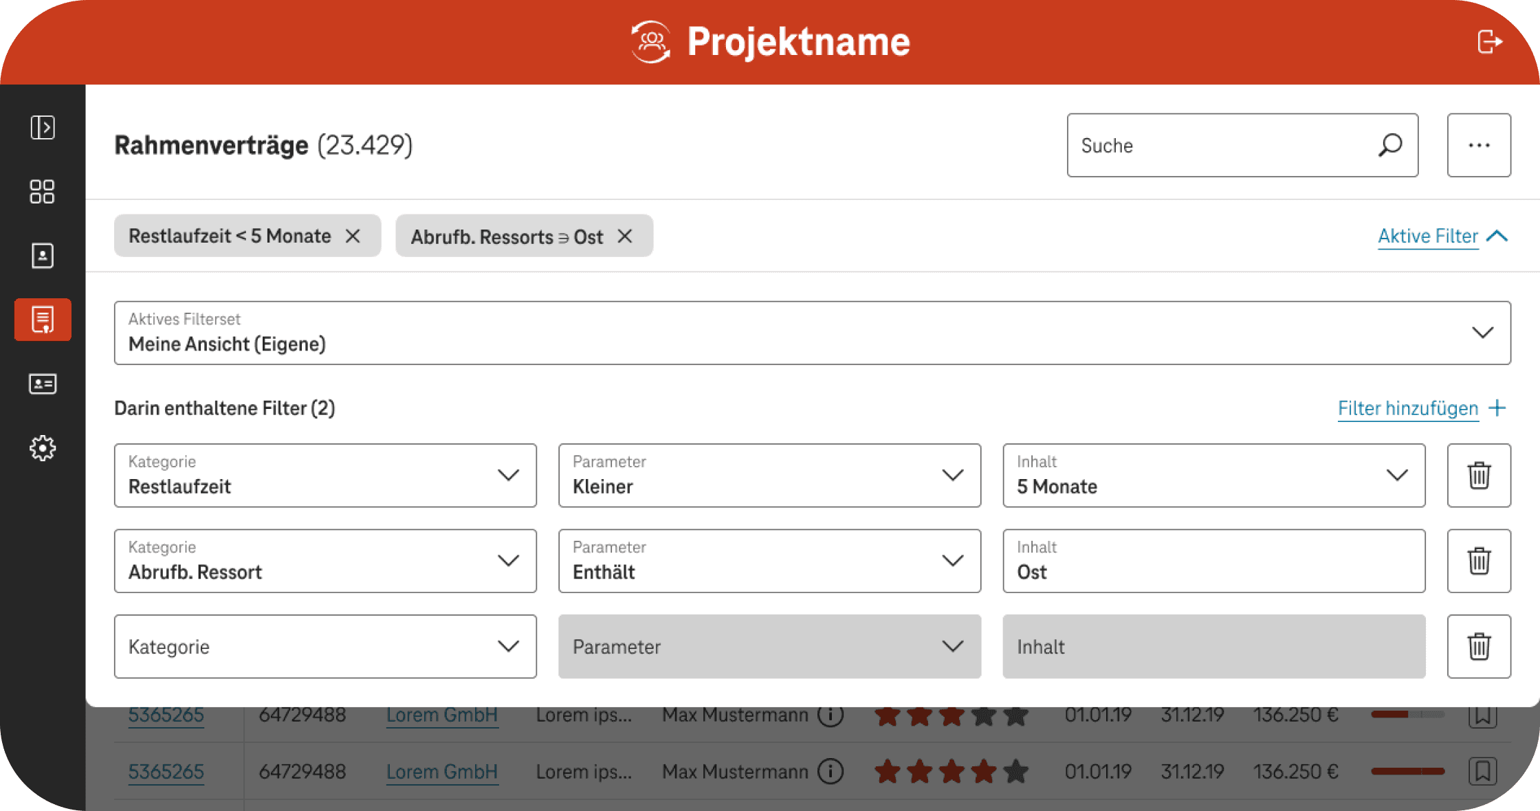Expand the sidebar with panel toggle icon
This screenshot has height=811, width=1540.
coord(43,127)
